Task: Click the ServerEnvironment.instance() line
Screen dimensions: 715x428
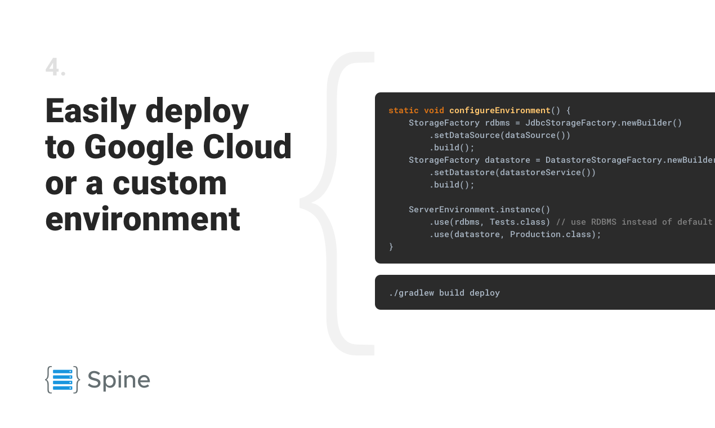Action: click(480, 209)
